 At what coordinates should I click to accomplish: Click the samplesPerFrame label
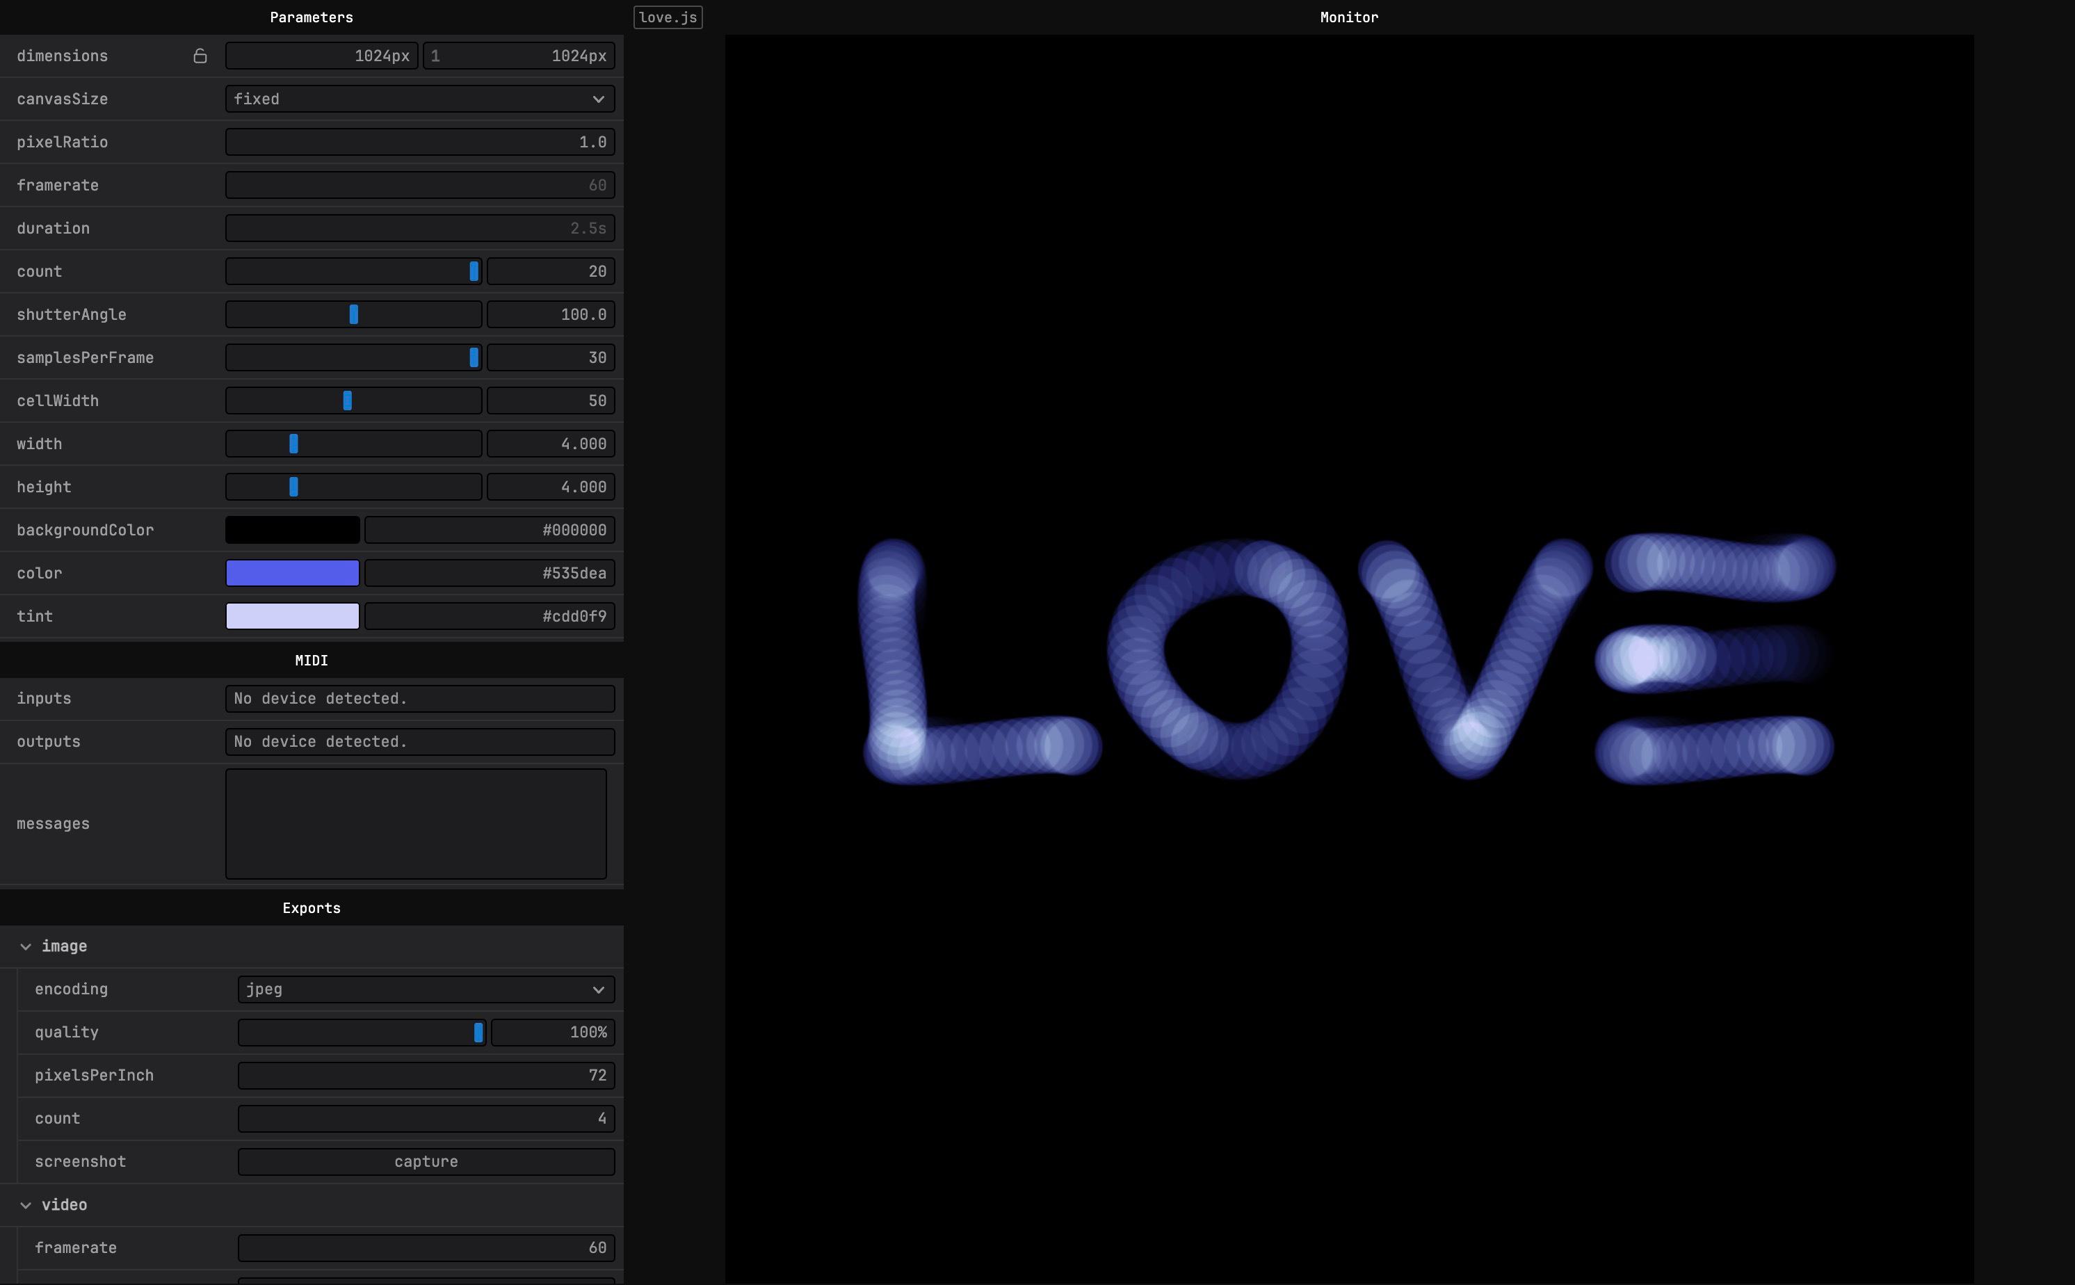(85, 358)
